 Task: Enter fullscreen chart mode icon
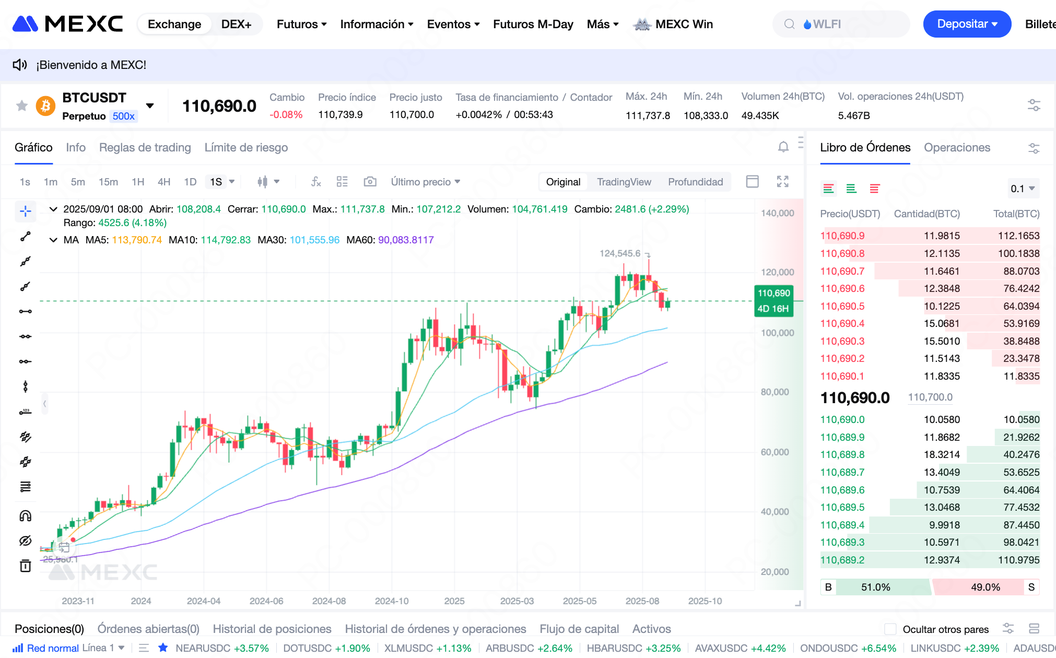pos(782,182)
